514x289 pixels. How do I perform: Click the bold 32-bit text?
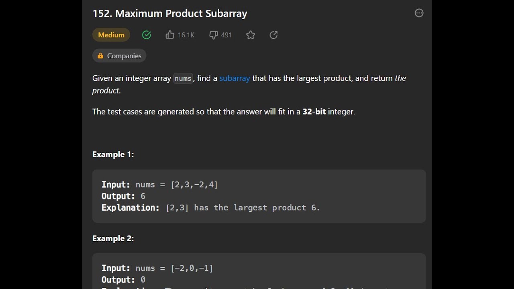click(x=314, y=112)
